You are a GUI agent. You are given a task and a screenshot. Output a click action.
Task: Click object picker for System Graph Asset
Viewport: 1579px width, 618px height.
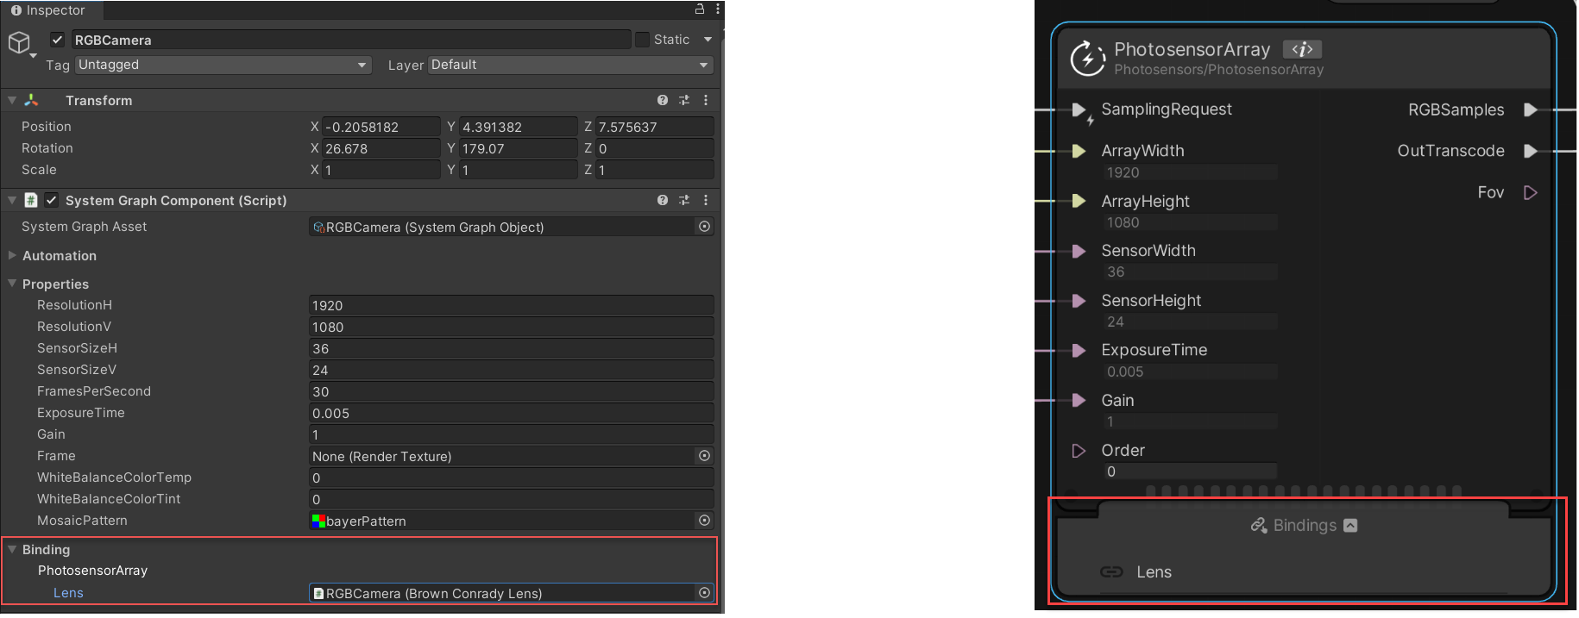coord(704,227)
